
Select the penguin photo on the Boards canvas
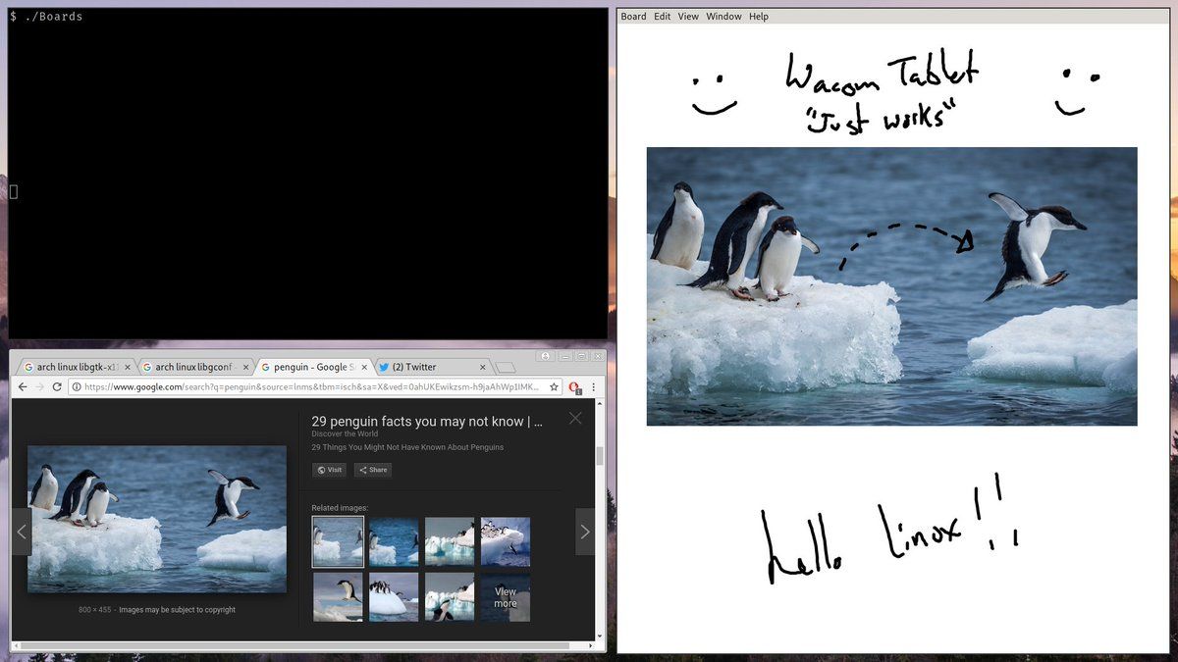click(891, 286)
